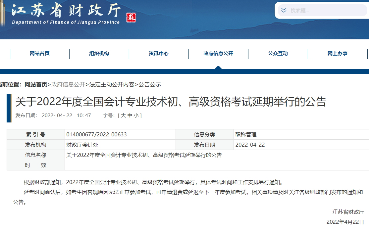Click the 职称管理 information category cell
The height and width of the screenshot is (233, 369).
click(246, 134)
